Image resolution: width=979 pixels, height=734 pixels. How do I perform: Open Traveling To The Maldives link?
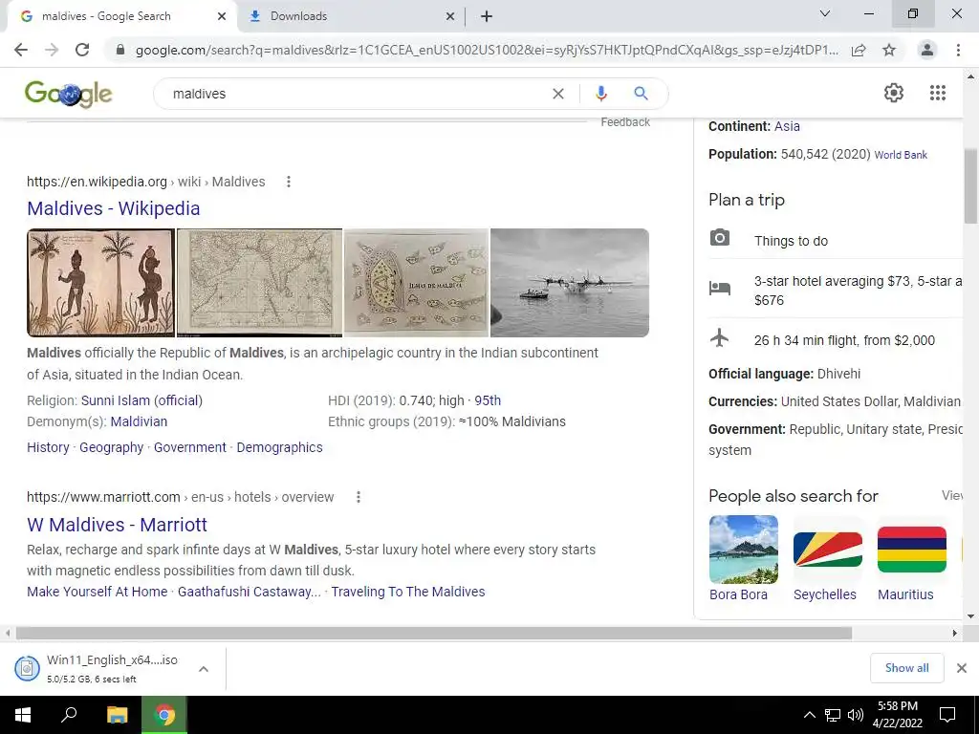pos(407,592)
